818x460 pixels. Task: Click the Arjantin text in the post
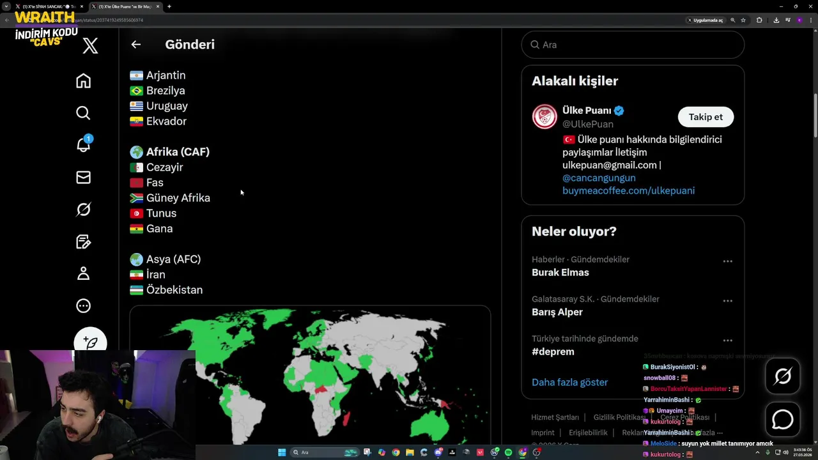point(166,75)
